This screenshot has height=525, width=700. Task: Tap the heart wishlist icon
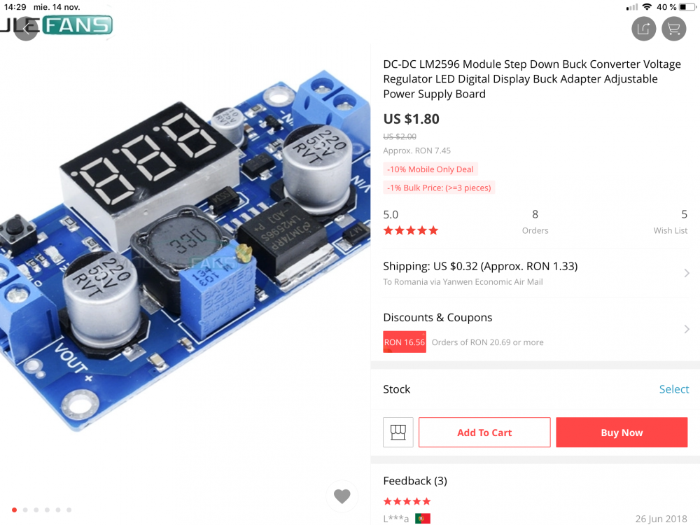tap(342, 496)
